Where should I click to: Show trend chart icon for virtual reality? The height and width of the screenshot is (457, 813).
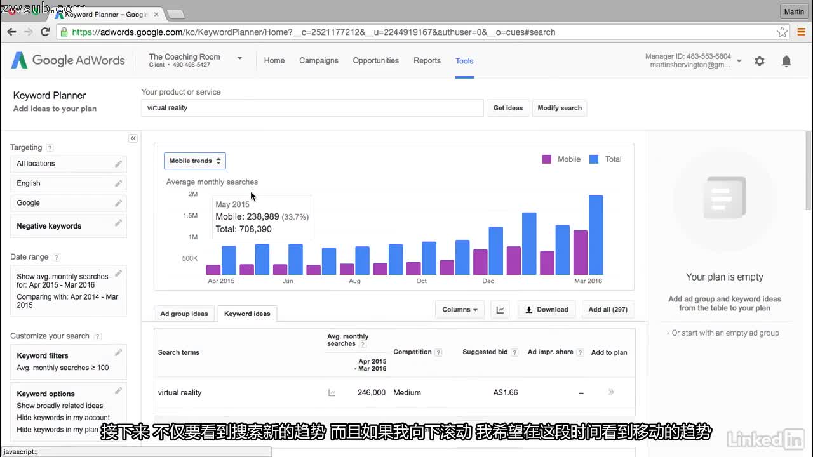tap(332, 393)
